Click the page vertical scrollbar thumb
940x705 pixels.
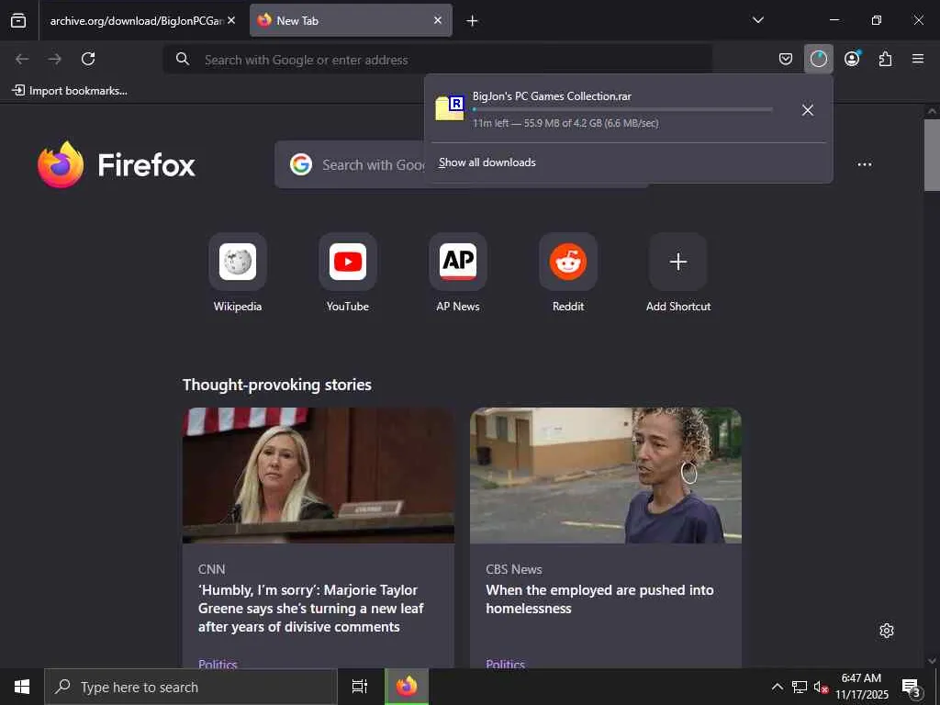click(x=932, y=154)
